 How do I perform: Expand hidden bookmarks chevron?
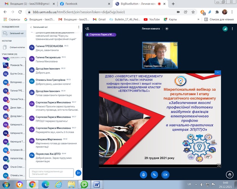point(198,19)
